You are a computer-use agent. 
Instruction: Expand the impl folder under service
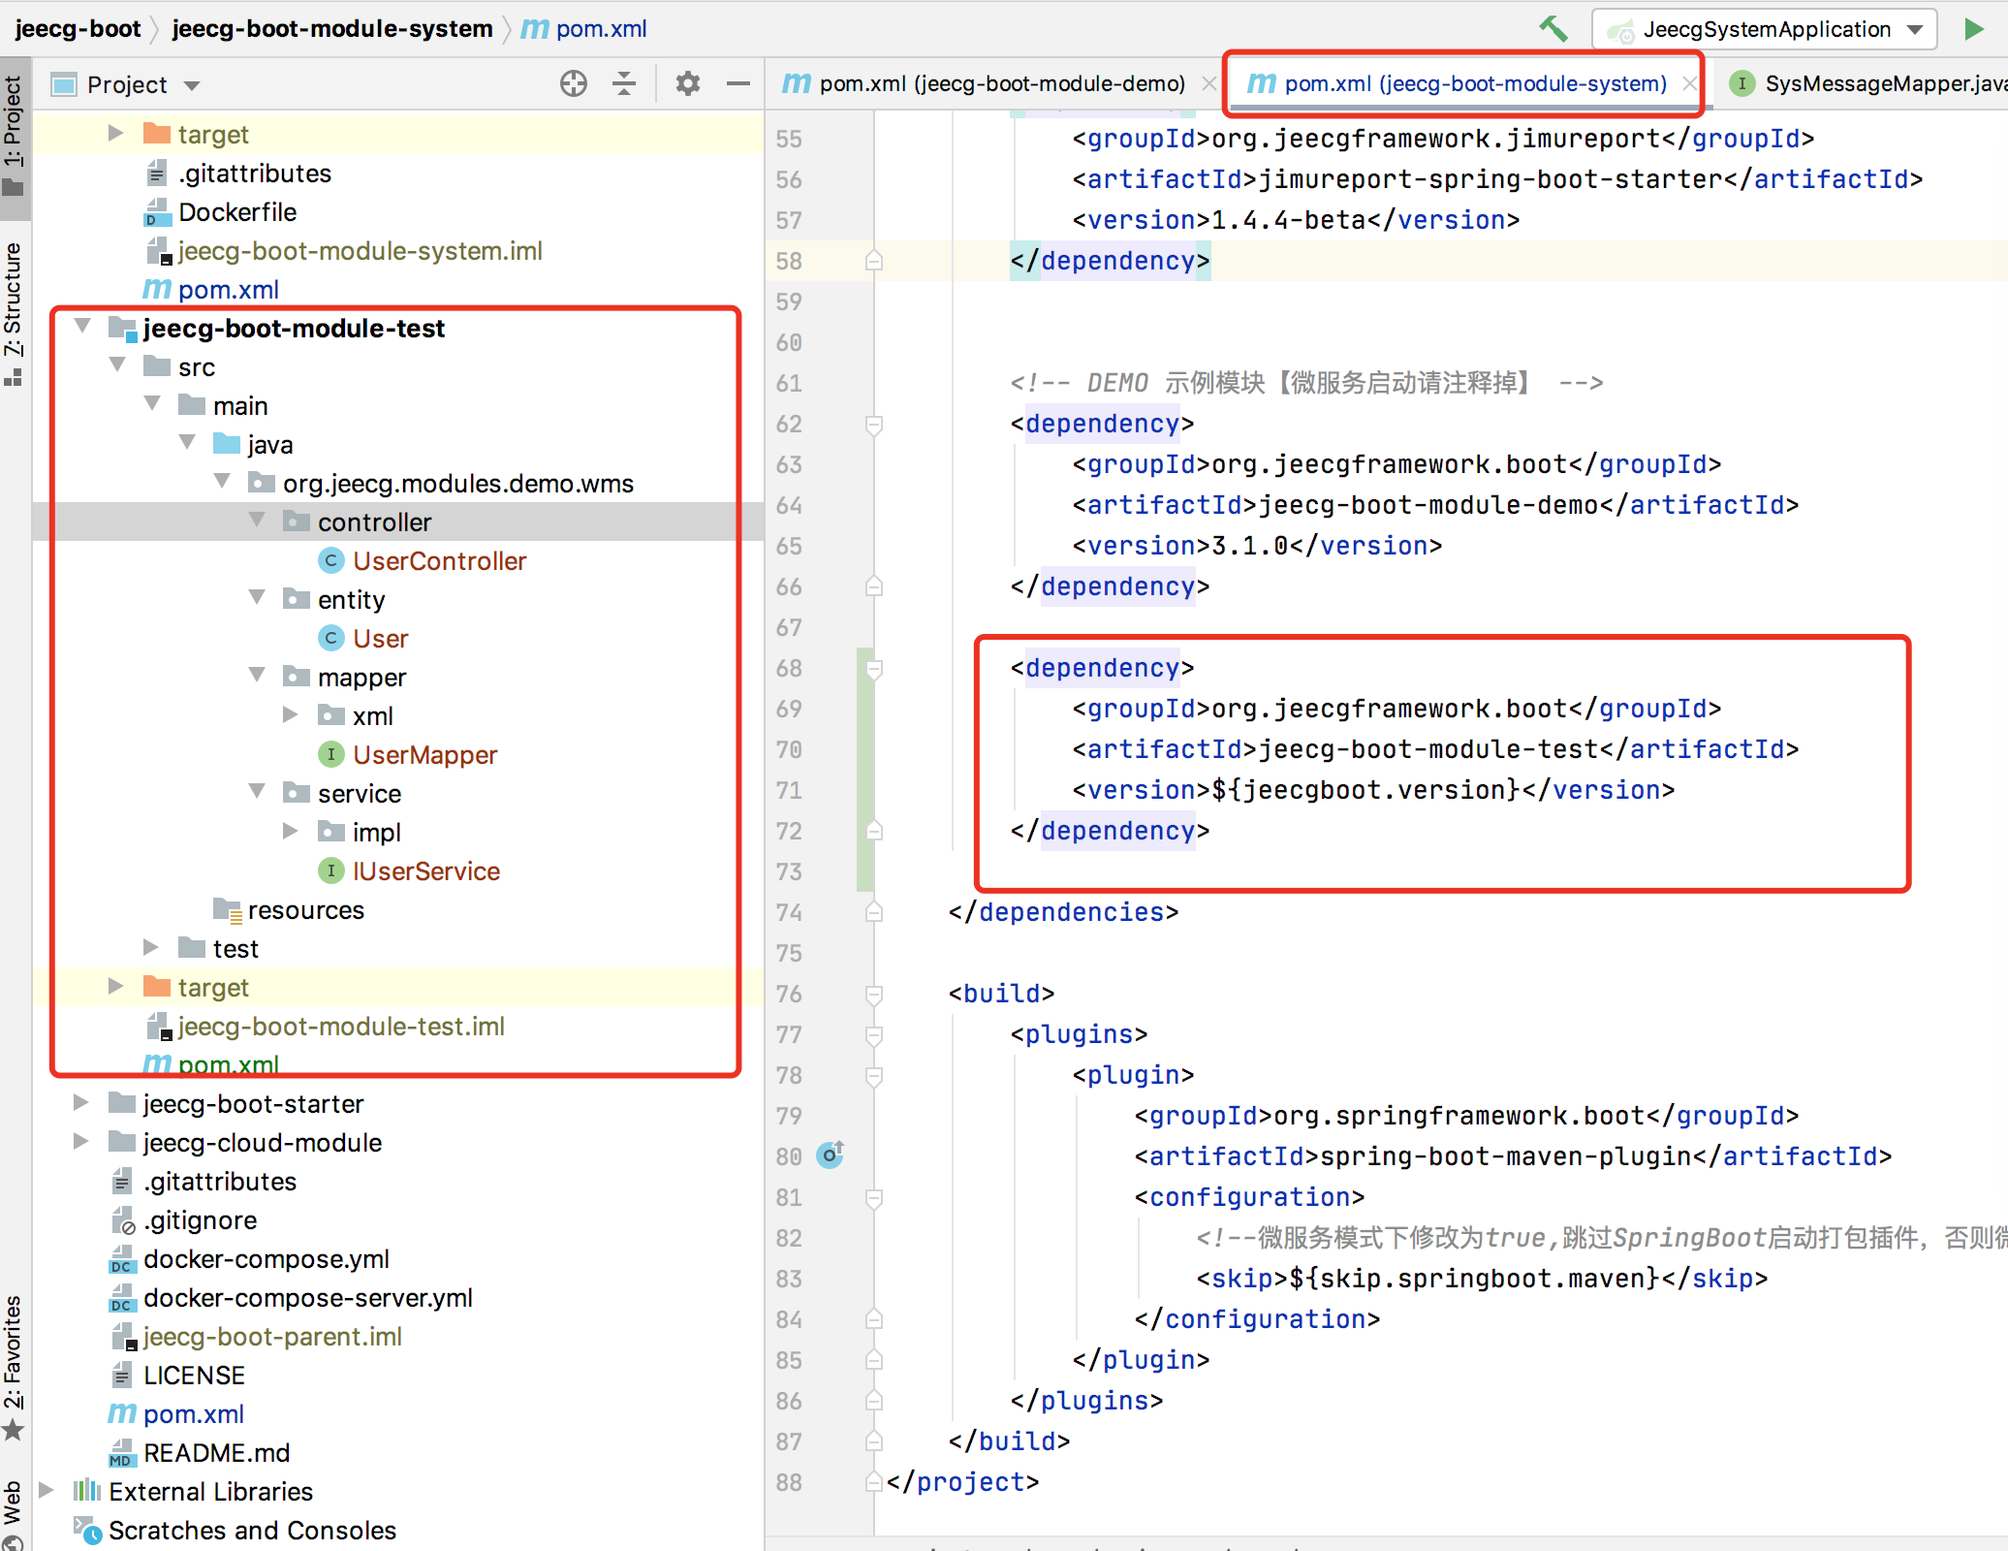[x=291, y=831]
